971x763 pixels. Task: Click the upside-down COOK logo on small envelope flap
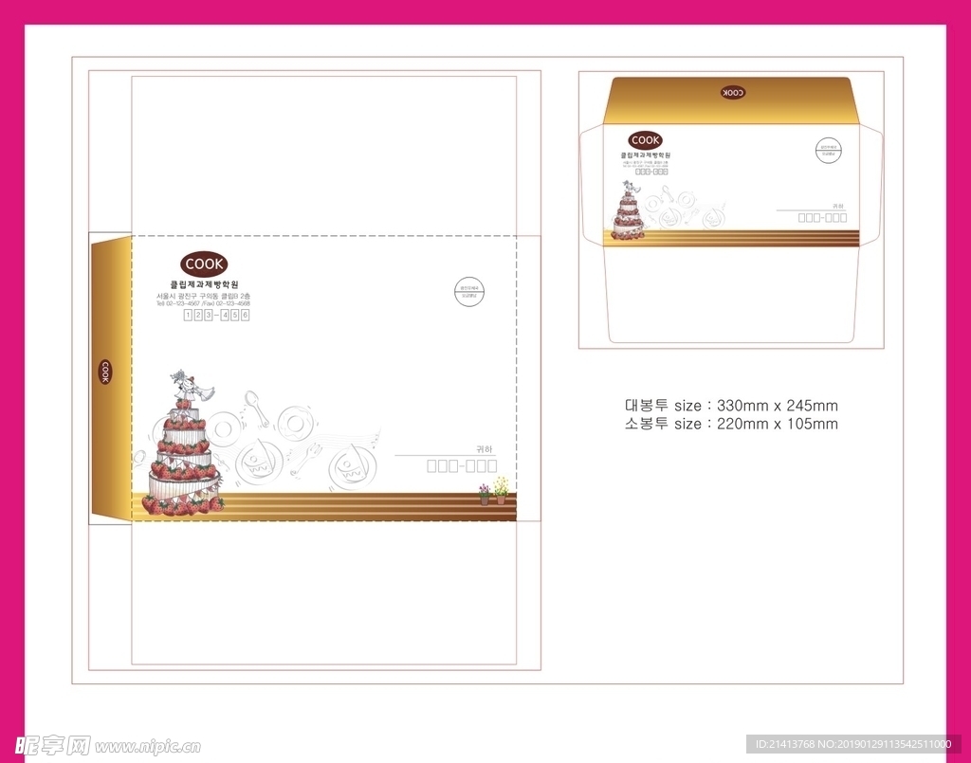pyautogui.click(x=733, y=93)
